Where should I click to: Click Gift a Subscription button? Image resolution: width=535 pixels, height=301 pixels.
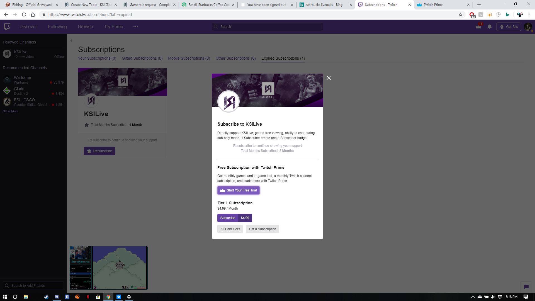point(262,229)
